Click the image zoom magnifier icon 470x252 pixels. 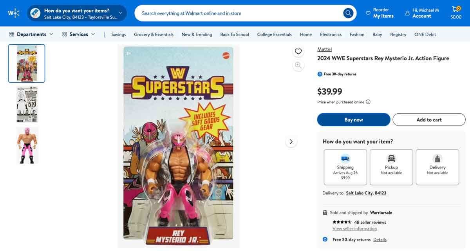(x=298, y=65)
